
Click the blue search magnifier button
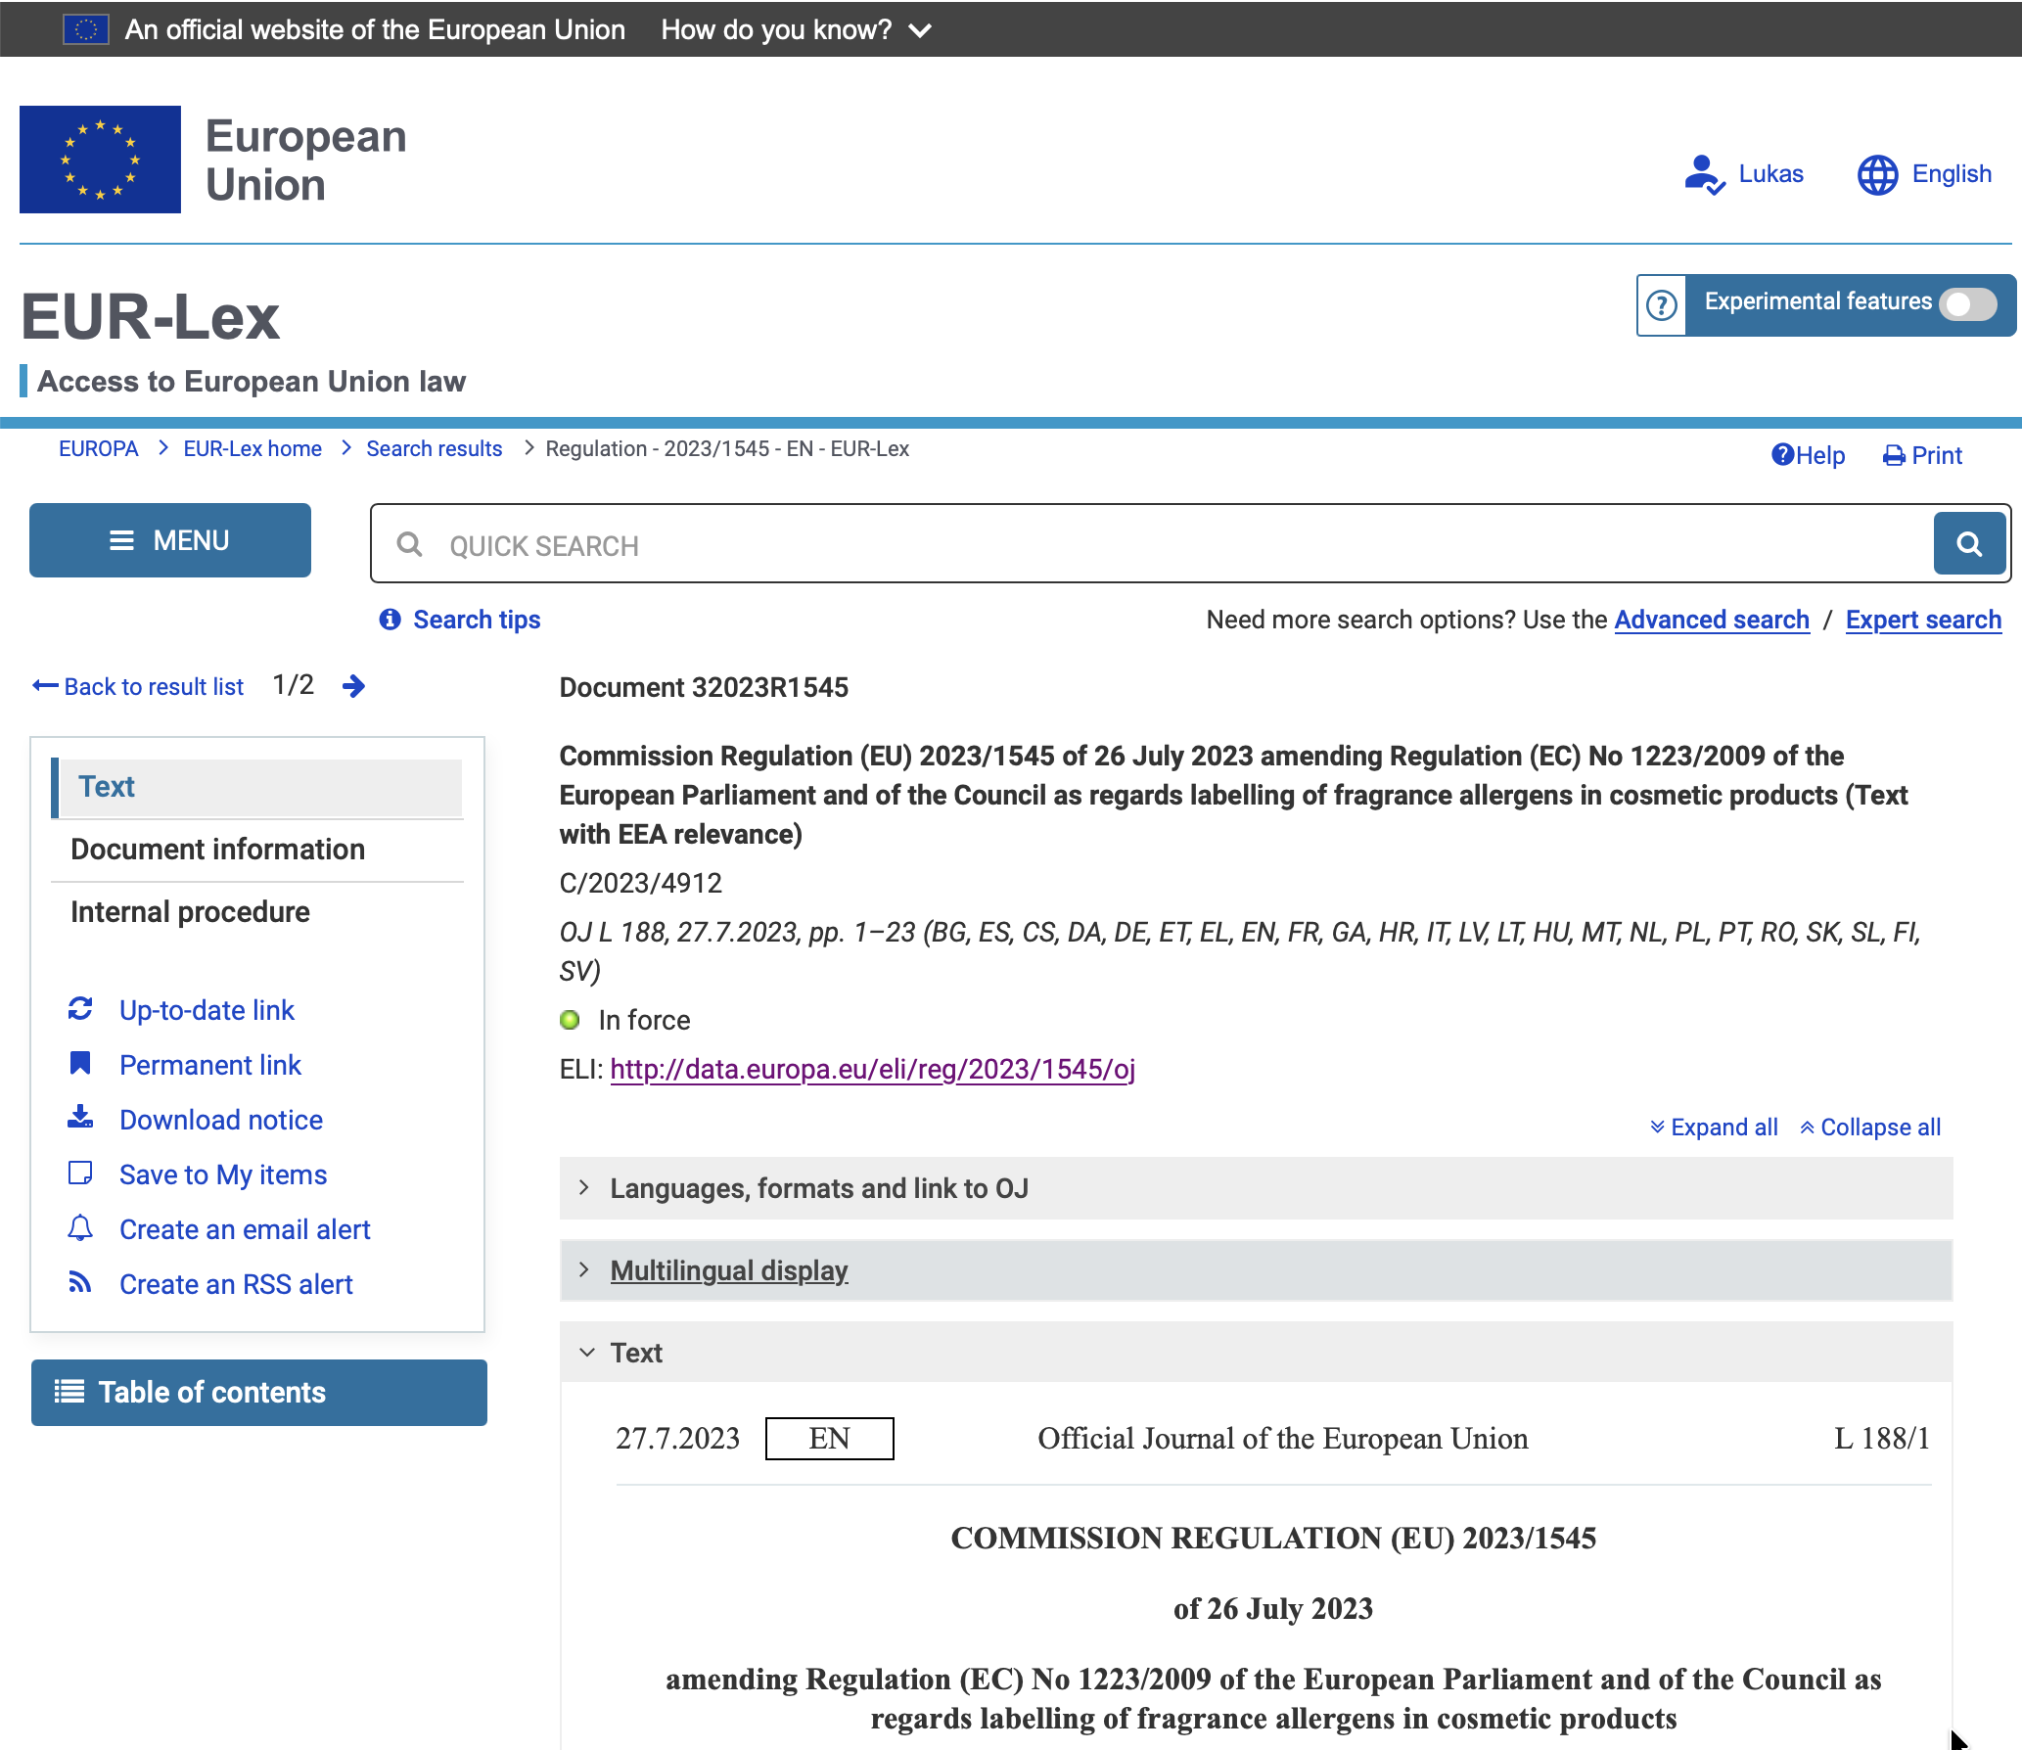pos(1969,543)
